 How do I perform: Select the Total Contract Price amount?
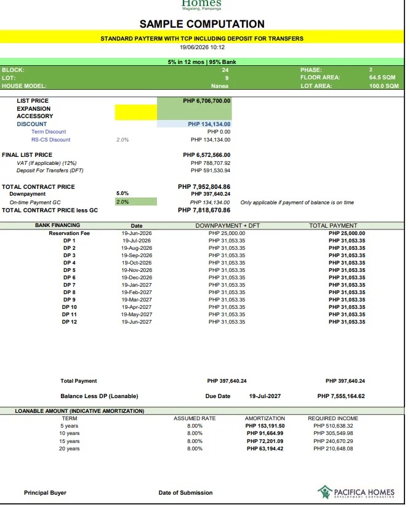[204, 187]
